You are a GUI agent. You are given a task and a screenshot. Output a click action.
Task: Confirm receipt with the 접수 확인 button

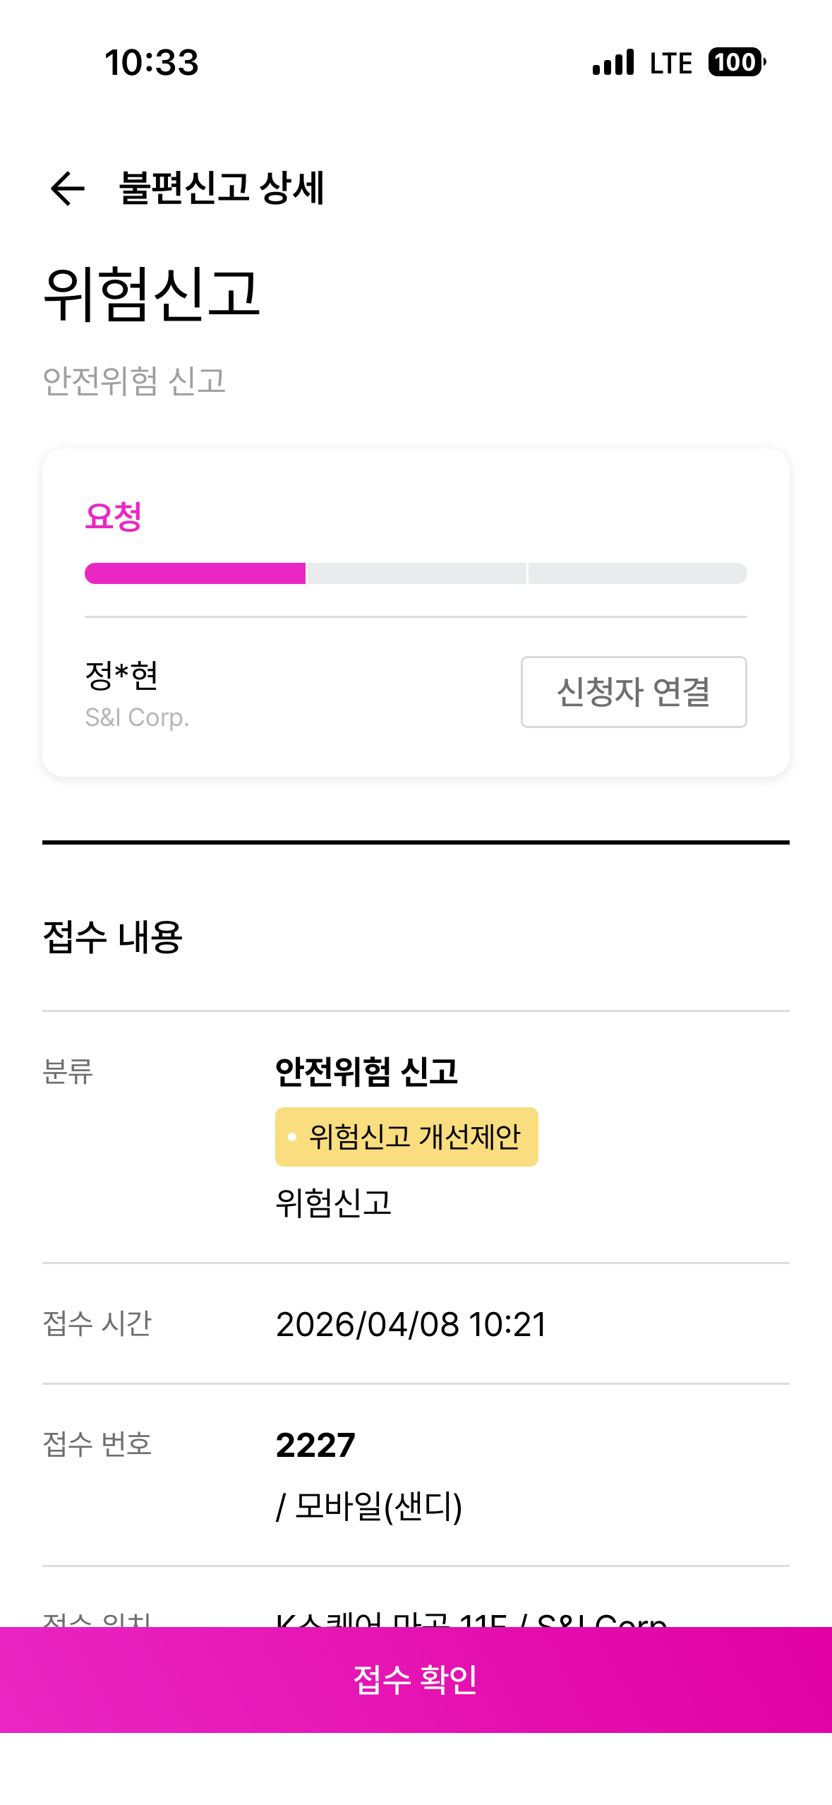416,1679
